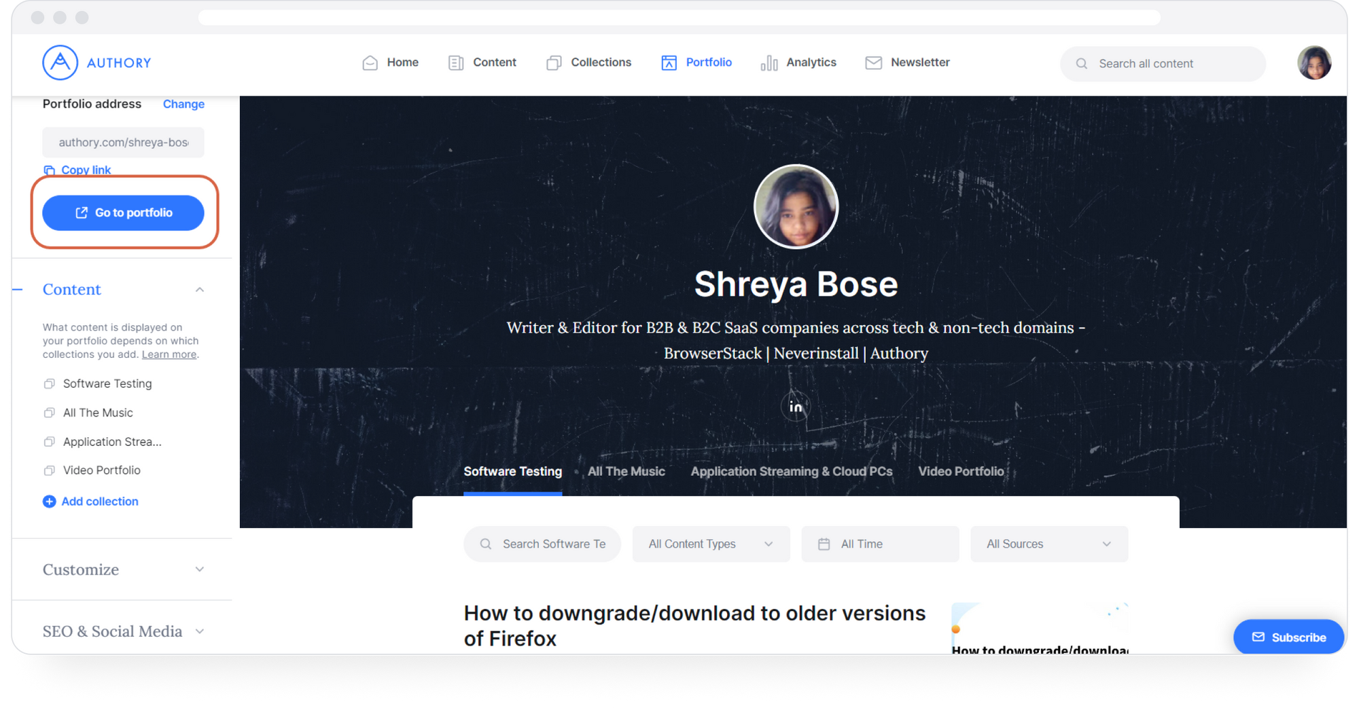Open Newsletter in the top navigation
Screen dimensions: 1359x710
(x=907, y=62)
